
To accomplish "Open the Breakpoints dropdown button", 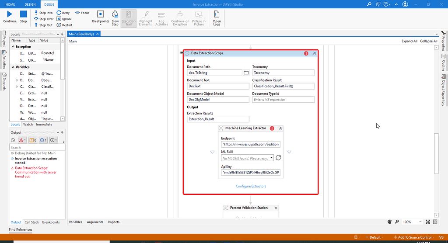I will point(100,18).
